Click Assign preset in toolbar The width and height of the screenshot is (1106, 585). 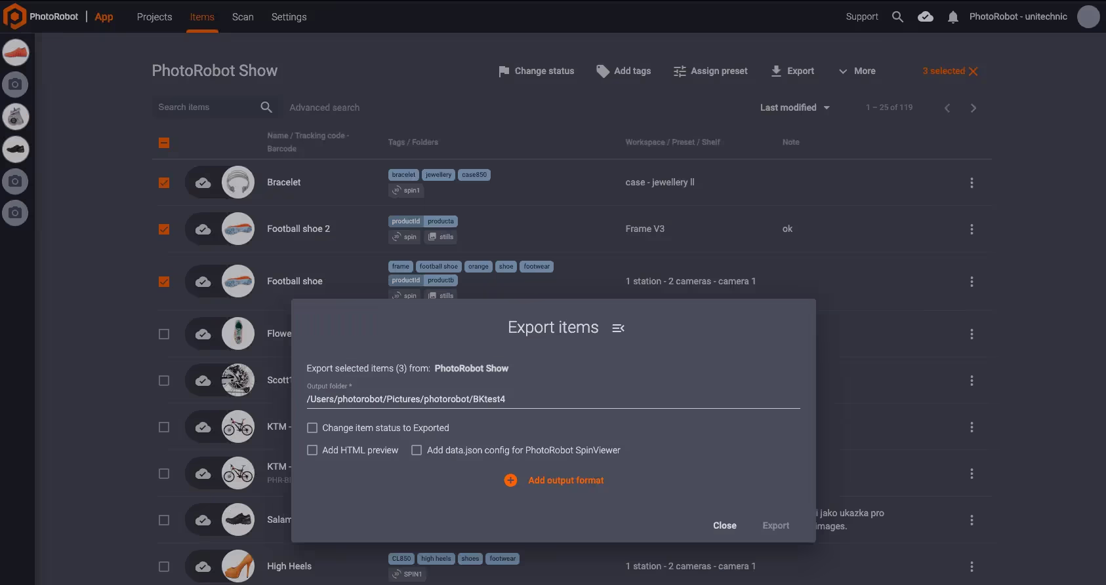coord(710,71)
